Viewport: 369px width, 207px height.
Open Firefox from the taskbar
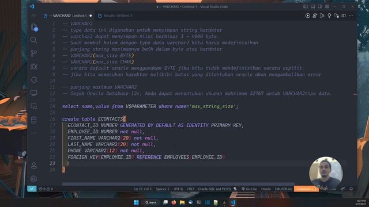click(x=174, y=202)
